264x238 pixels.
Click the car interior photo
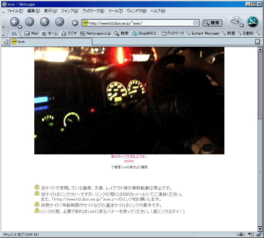click(x=129, y=100)
